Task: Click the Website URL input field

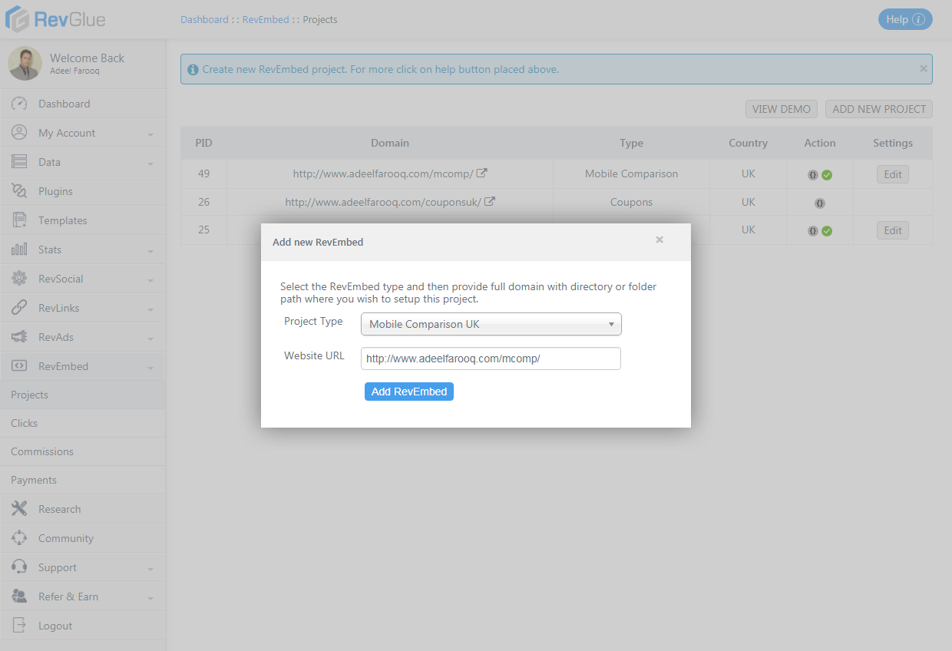Action: [491, 359]
